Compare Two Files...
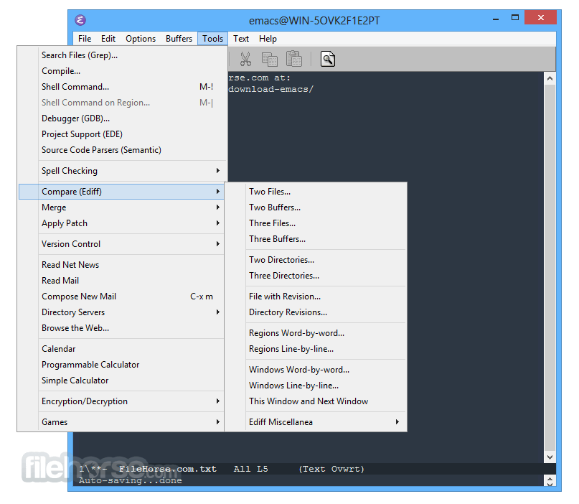This screenshot has width=579, height=504. (x=316, y=192)
